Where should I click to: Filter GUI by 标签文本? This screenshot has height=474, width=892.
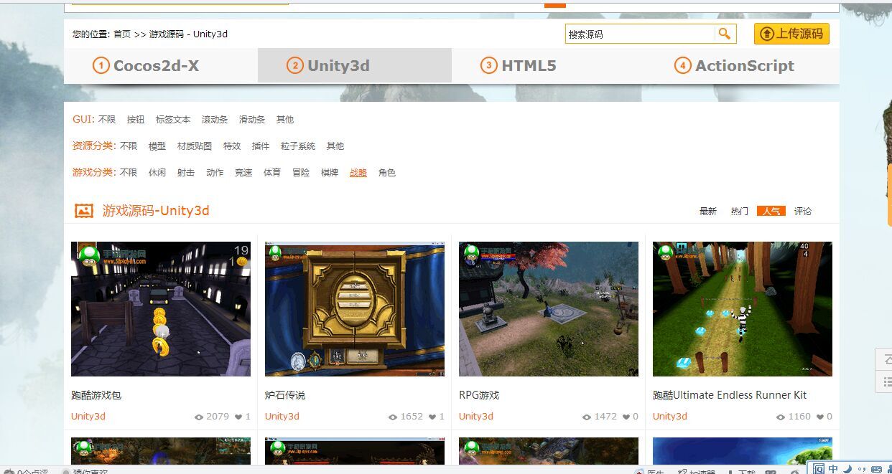pyautogui.click(x=173, y=120)
